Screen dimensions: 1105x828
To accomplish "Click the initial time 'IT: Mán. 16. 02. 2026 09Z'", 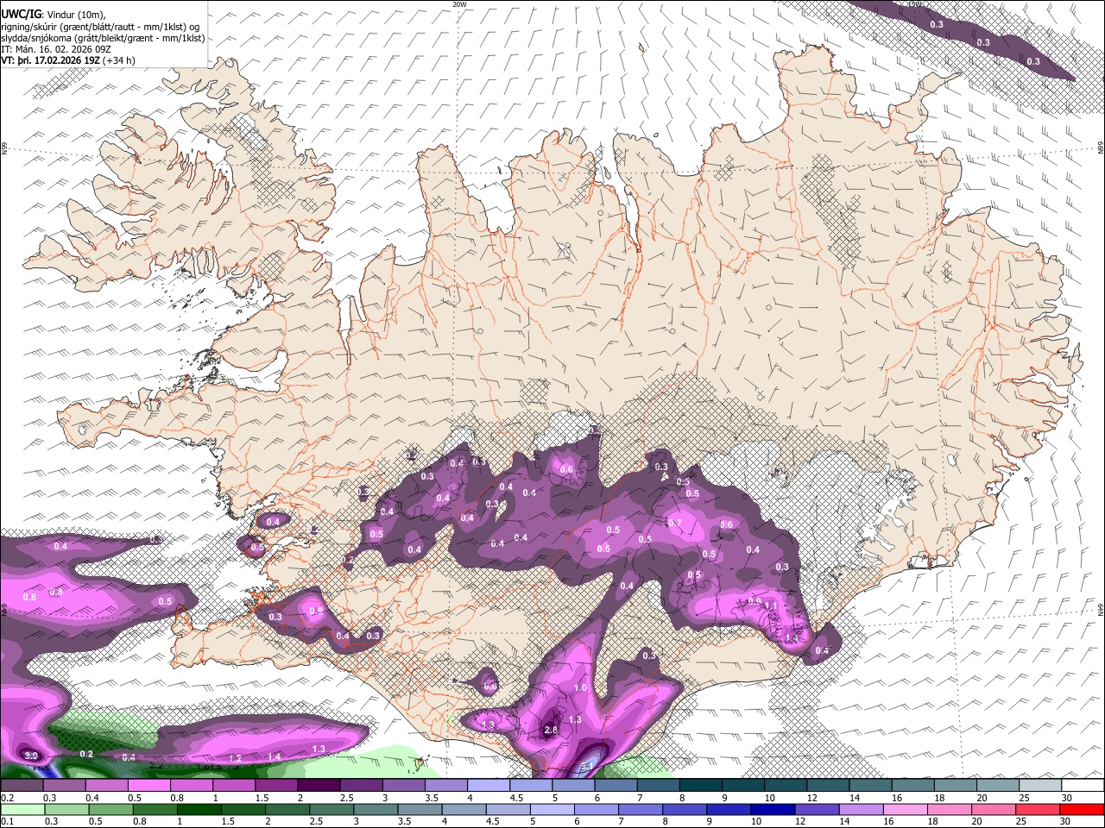I will 55,49.
